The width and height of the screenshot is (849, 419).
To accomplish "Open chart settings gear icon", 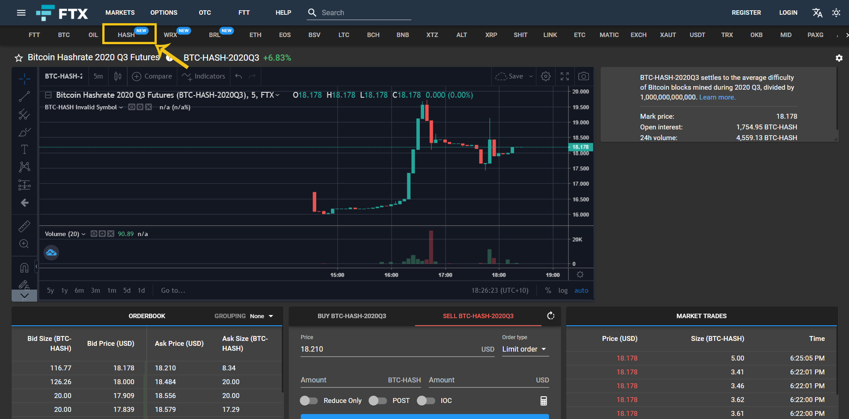I will point(545,76).
